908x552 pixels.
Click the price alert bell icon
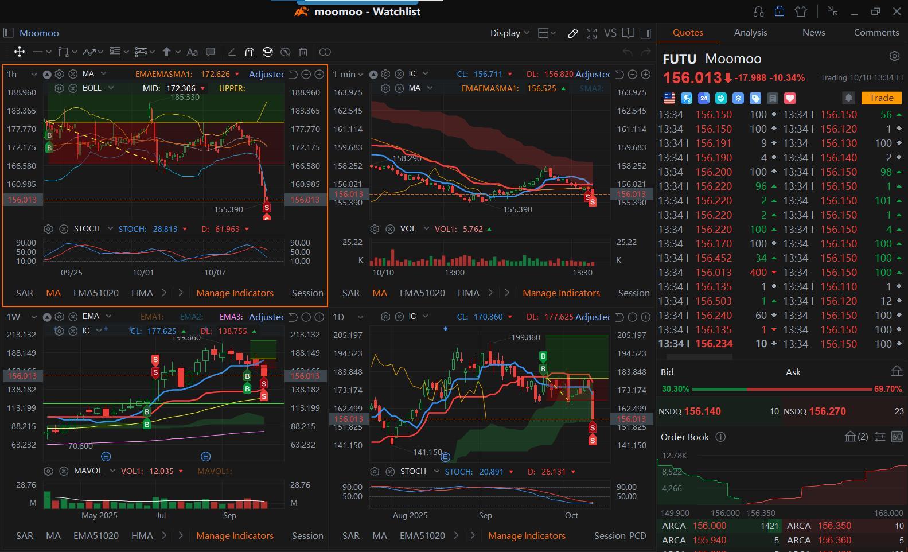coord(848,98)
